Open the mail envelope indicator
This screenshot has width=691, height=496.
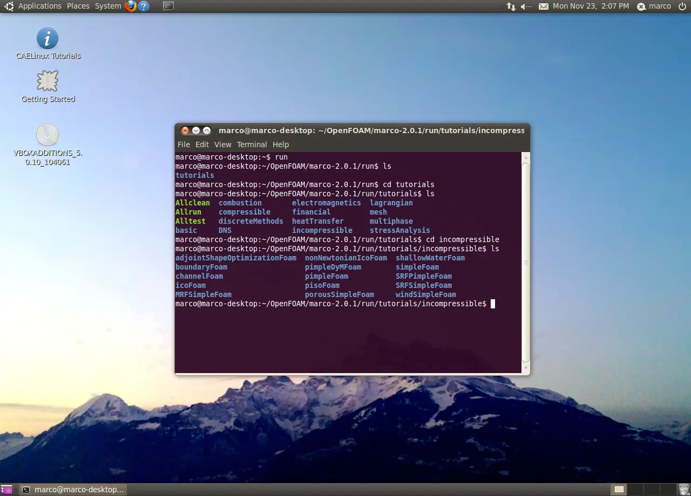tap(544, 6)
